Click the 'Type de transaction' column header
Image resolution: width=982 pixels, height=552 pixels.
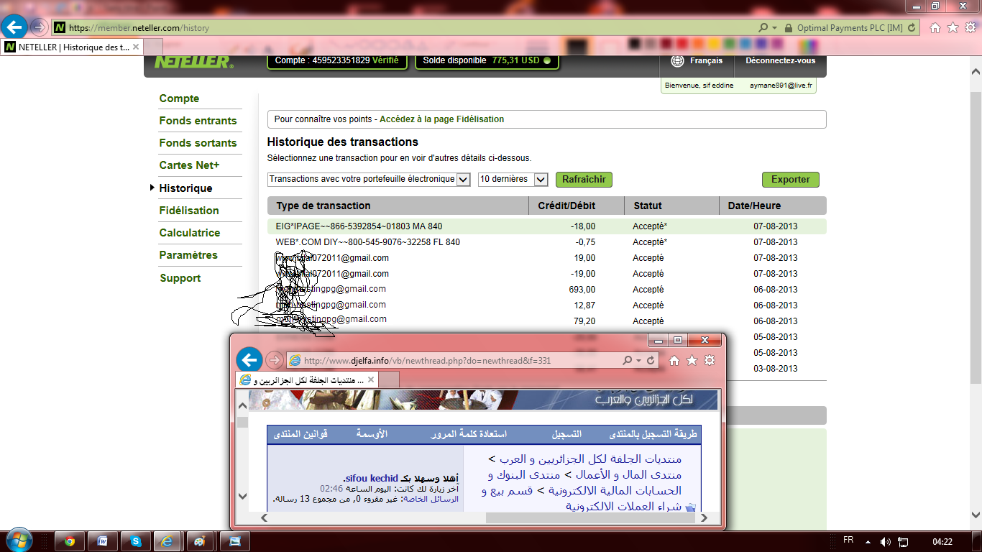click(323, 206)
